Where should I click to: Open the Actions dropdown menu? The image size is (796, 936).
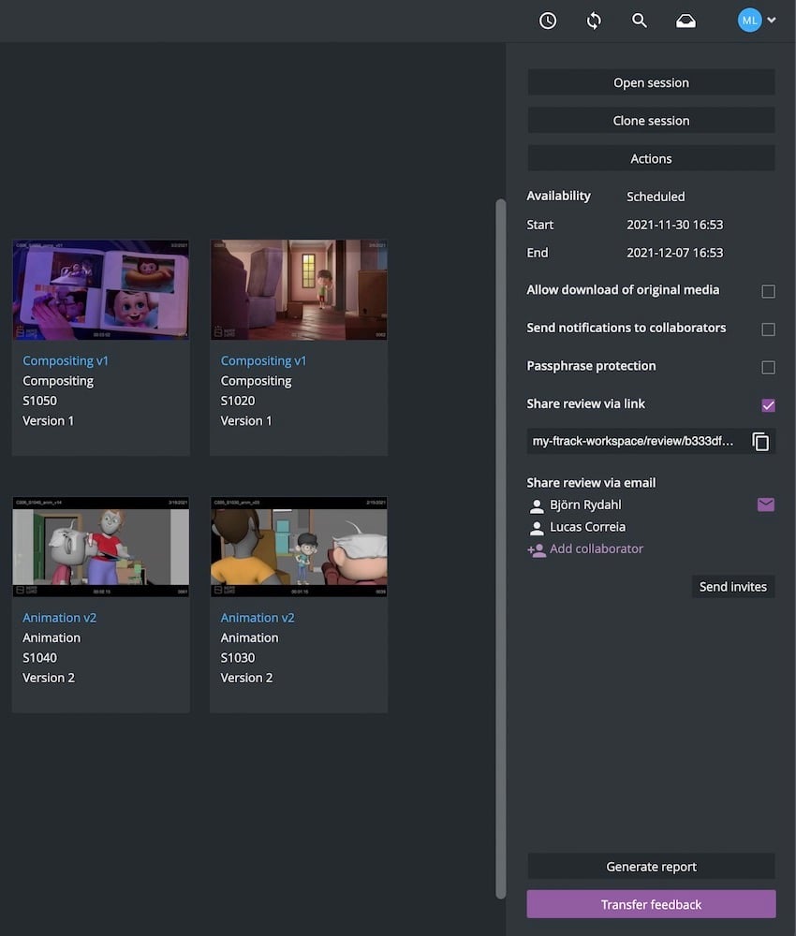tap(651, 159)
